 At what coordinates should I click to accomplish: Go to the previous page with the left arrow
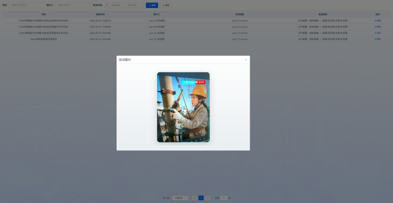tap(194, 198)
